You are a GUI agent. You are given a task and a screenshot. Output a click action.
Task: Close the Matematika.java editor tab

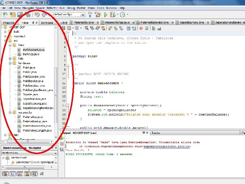[98, 23]
